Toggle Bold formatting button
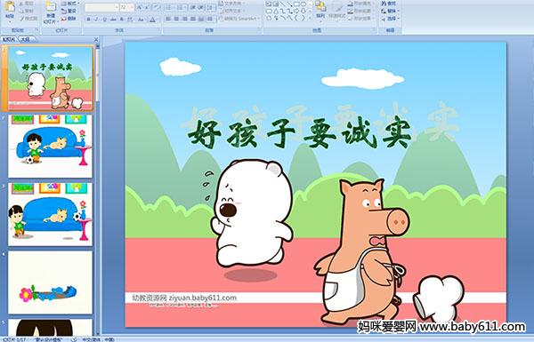Image resolution: width=534 pixels, height=342 pixels. click(88, 20)
